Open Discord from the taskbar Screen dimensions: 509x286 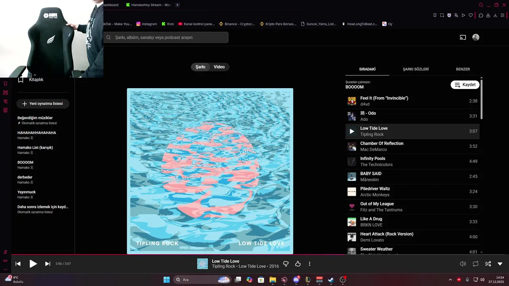[296, 280]
